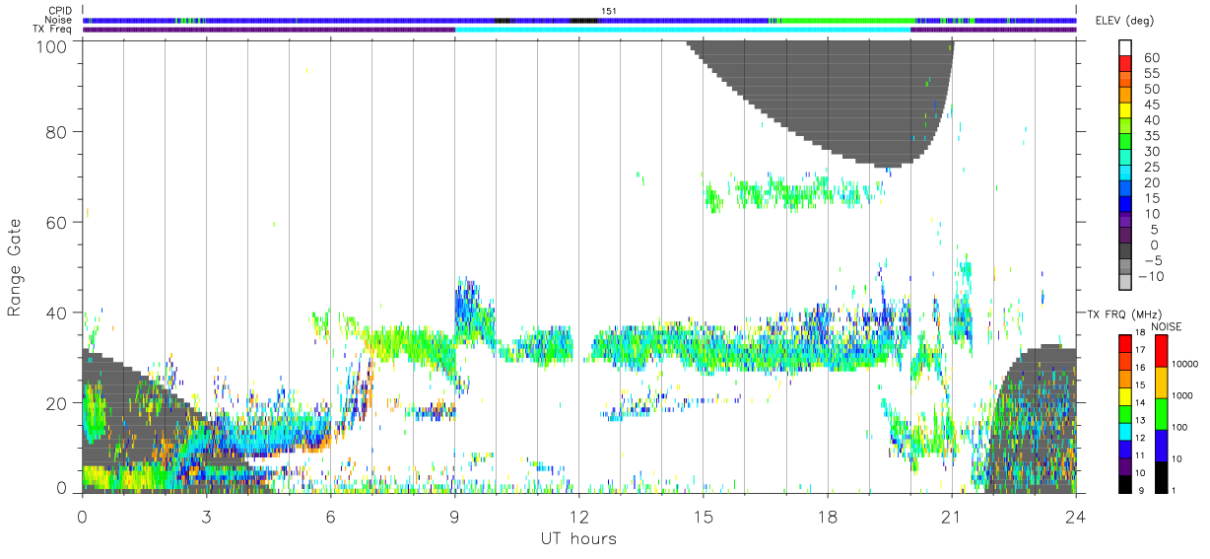Screen dimensions: 1210x559
Task: Select the purple swatch between 10 and 5 in the ELEV colorbar
Action: coord(1125,222)
